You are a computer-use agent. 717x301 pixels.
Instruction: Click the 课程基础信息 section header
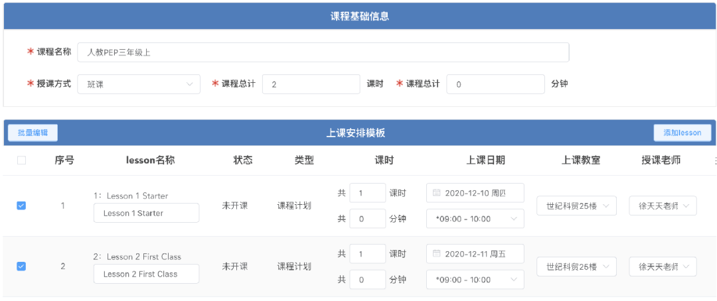point(359,17)
